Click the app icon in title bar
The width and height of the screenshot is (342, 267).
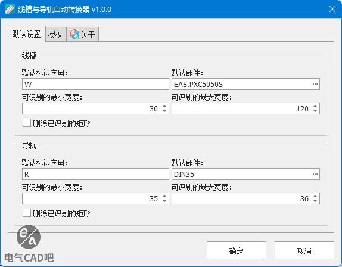pos(10,9)
